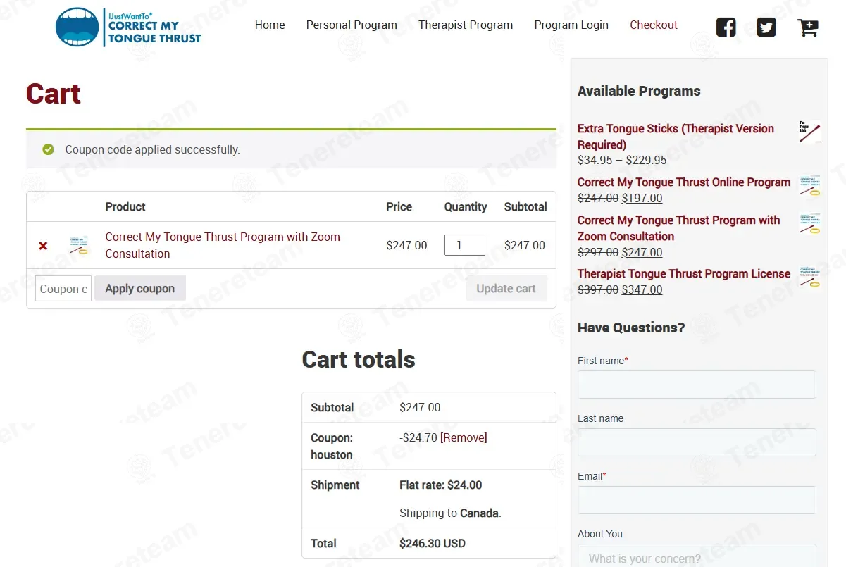Remove item with the red X icon
This screenshot has height=567, width=846.
point(43,246)
